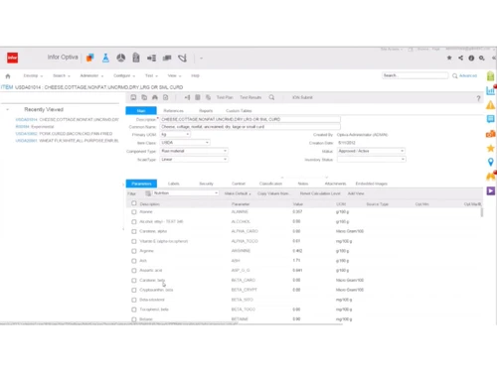Viewport: 497px width, 372px height.
Task: Open the Develop menu
Action: 33,75
